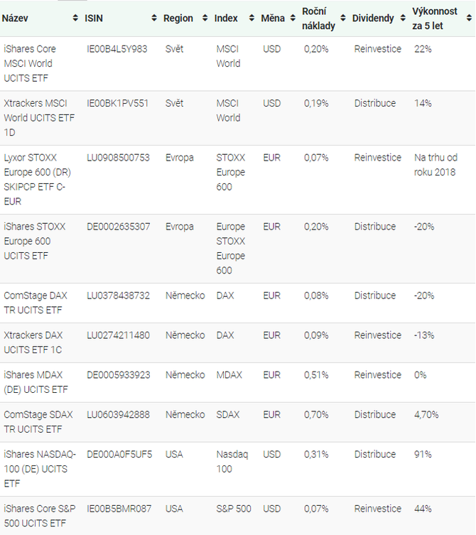Viewport: 476px width, 535px height.
Task: Click the Index column sort icon
Action: click(251, 18)
